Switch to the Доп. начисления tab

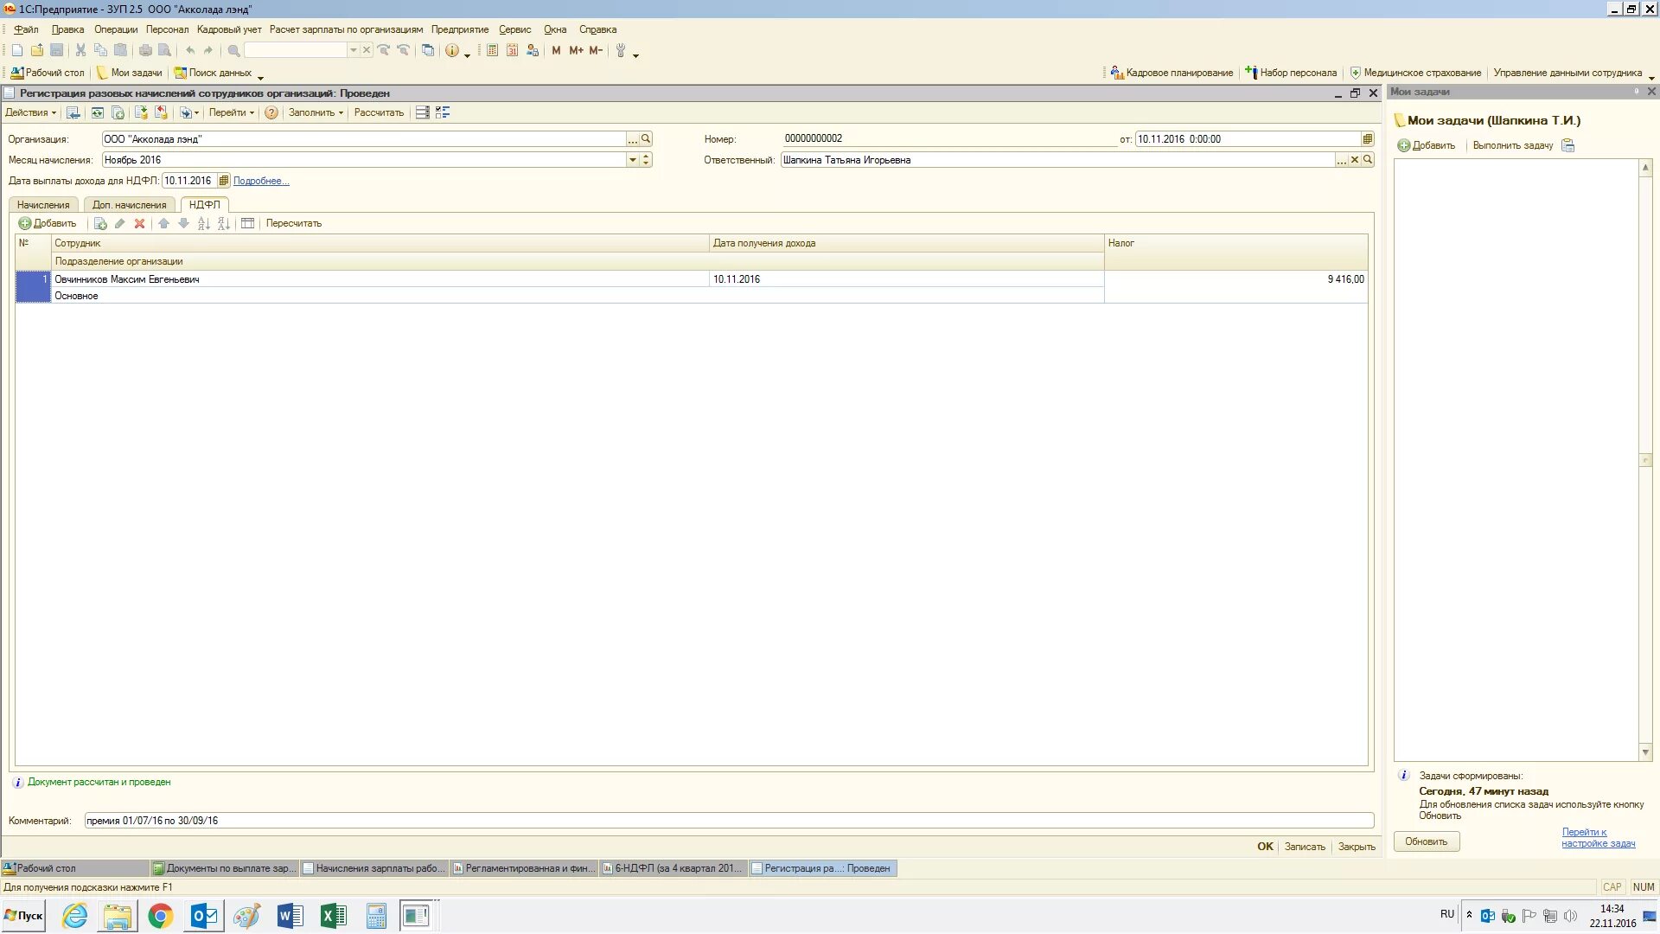130,205
